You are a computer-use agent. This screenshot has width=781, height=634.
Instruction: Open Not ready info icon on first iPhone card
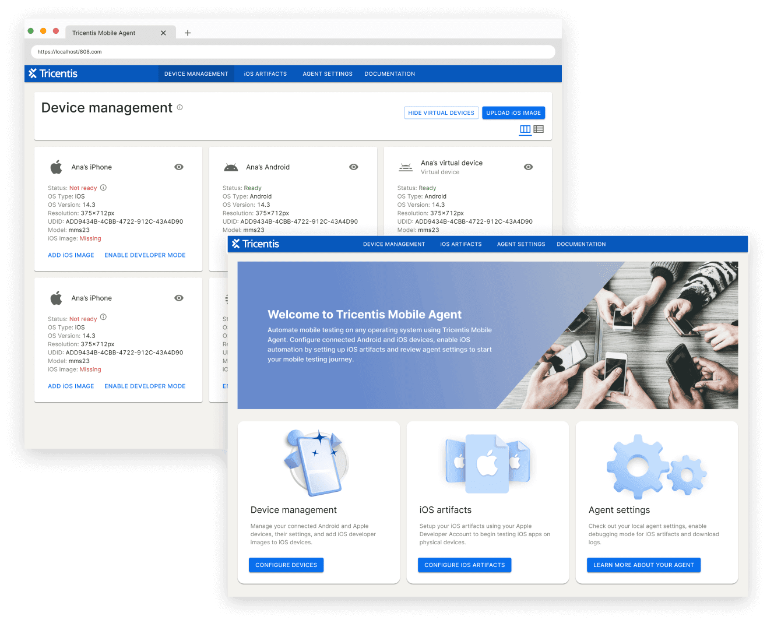(103, 188)
